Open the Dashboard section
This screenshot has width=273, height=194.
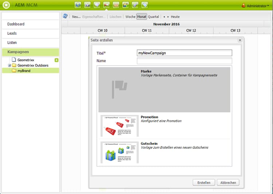tap(31, 24)
